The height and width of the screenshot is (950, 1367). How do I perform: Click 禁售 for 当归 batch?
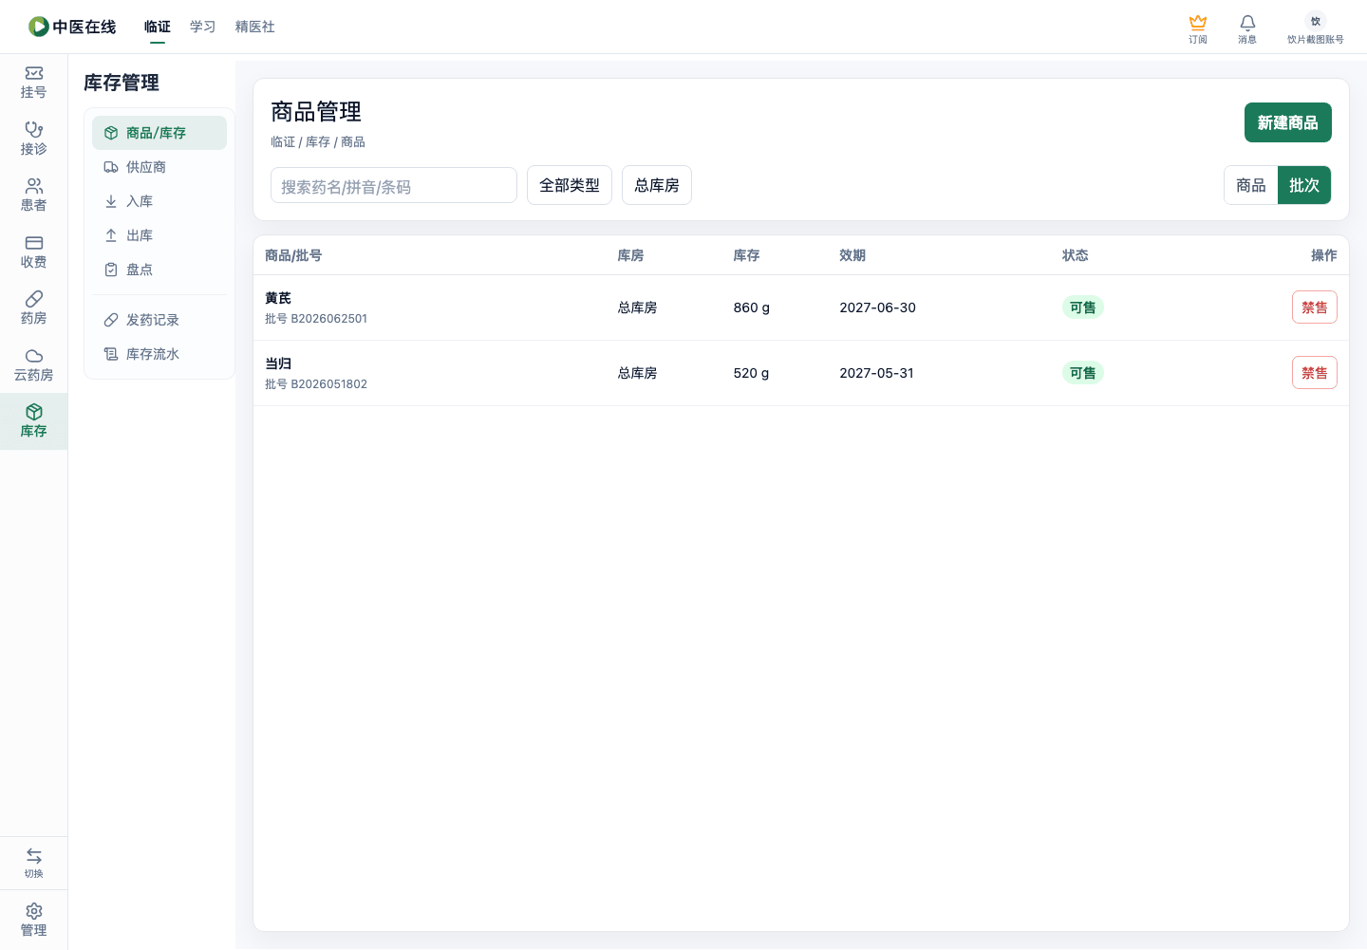1314,373
